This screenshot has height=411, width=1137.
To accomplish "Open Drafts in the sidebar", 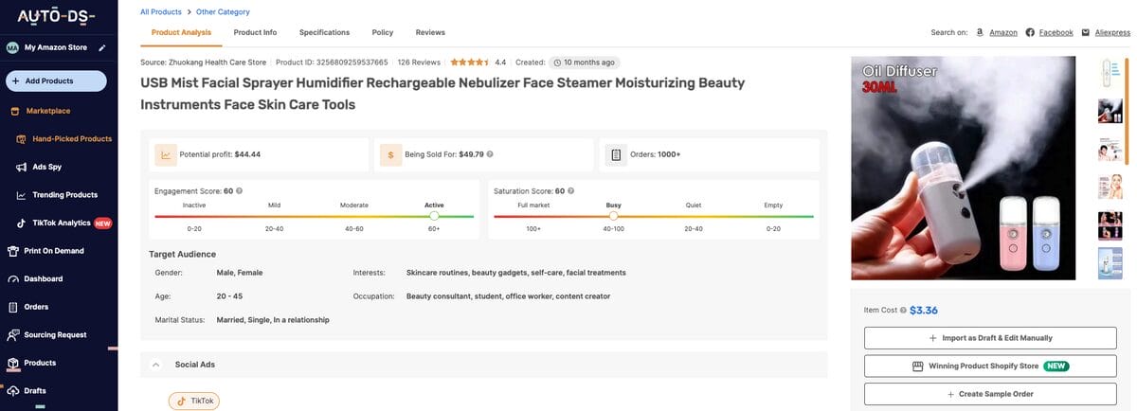I will [27, 391].
